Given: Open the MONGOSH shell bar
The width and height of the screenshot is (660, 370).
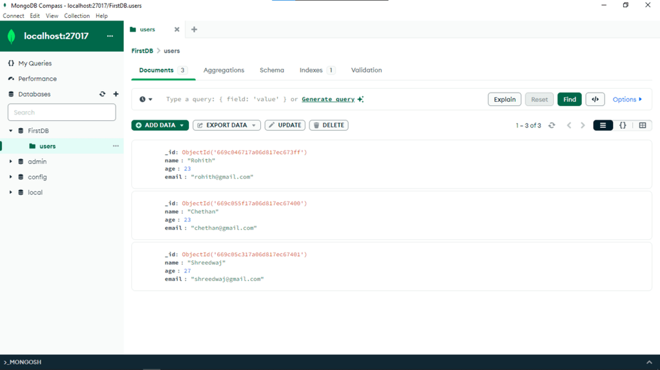Looking at the screenshot, I should [x=330, y=362].
